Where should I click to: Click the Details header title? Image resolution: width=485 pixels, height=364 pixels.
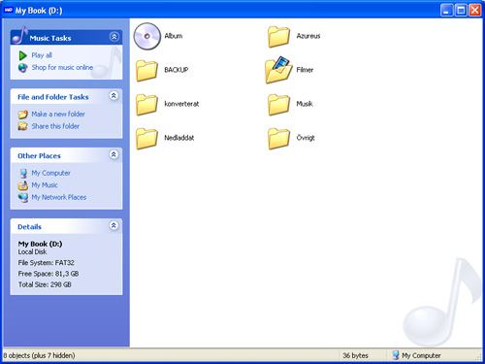29,227
